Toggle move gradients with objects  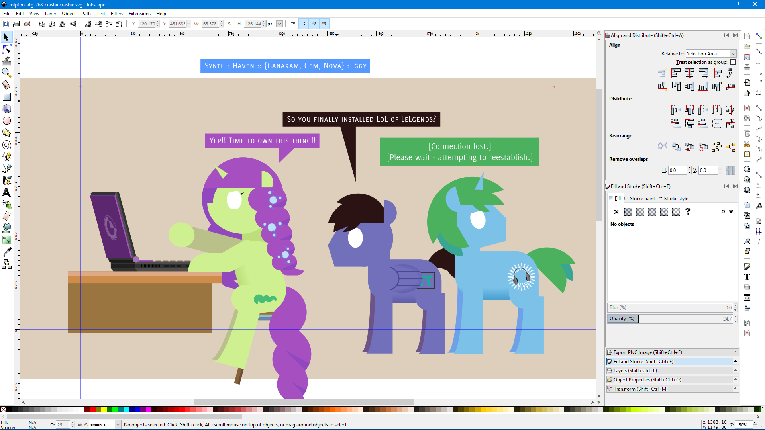314,24
